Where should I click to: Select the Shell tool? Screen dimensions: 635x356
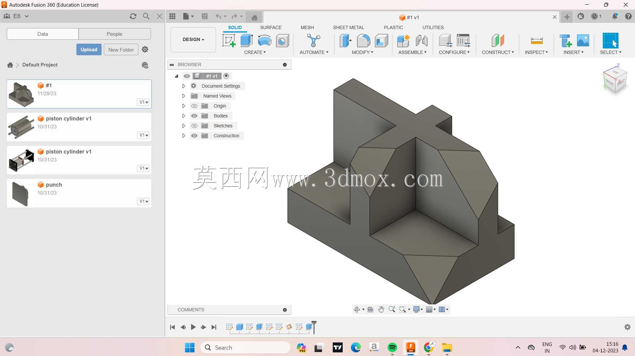[381, 41]
